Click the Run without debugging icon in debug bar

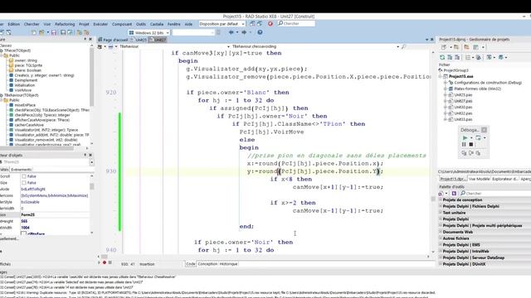click(x=478, y=138)
